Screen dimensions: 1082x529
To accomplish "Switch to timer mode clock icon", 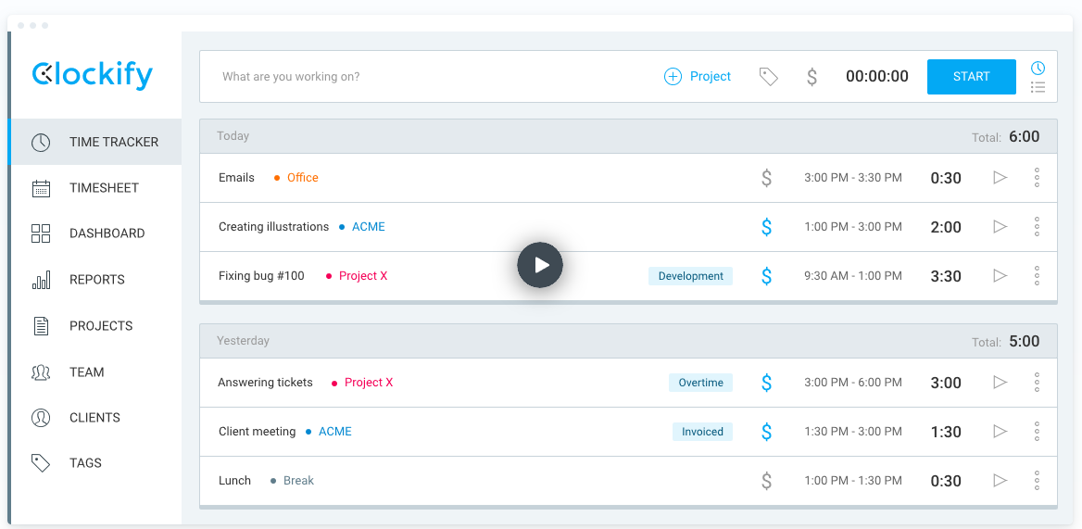I will coord(1038,68).
